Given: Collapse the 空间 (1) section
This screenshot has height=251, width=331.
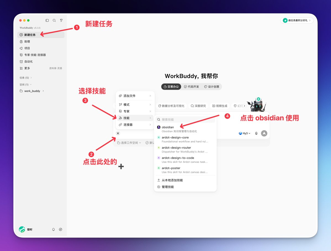Looking at the screenshot, I should pyautogui.click(x=26, y=85).
